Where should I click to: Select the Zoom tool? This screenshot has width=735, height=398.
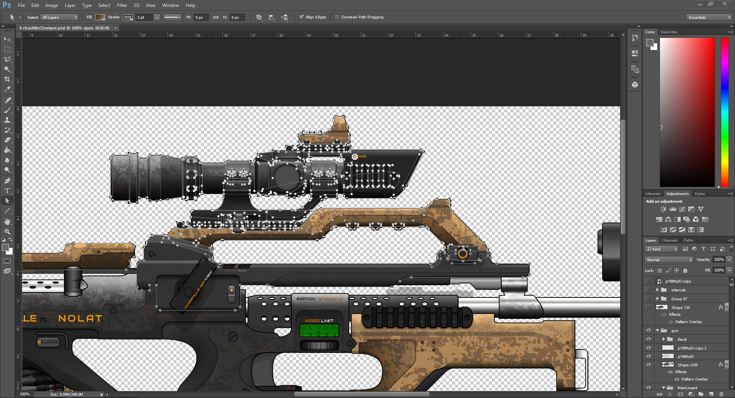pos(7,232)
